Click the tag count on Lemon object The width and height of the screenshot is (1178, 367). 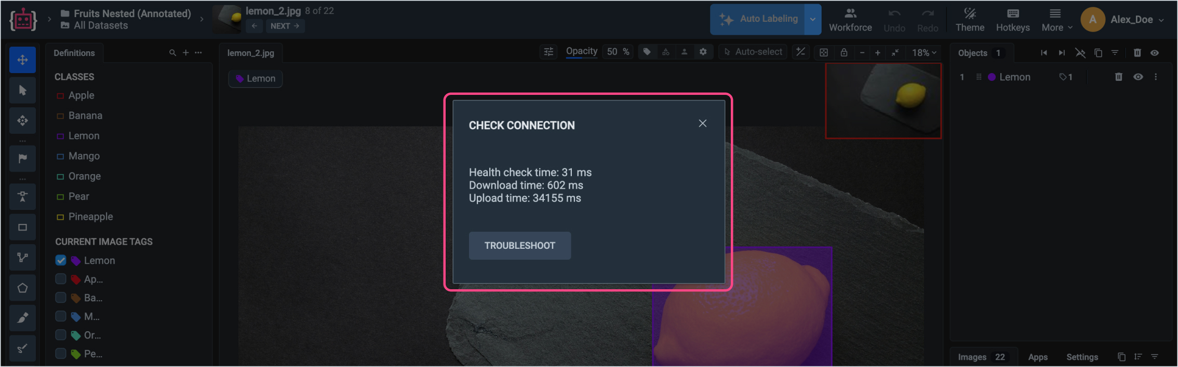[x=1066, y=77]
